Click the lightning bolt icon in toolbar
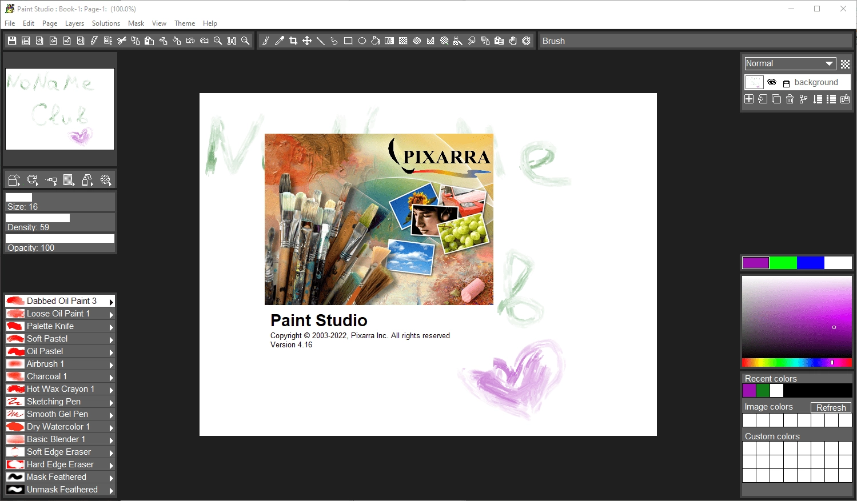The width and height of the screenshot is (857, 501). 94,41
